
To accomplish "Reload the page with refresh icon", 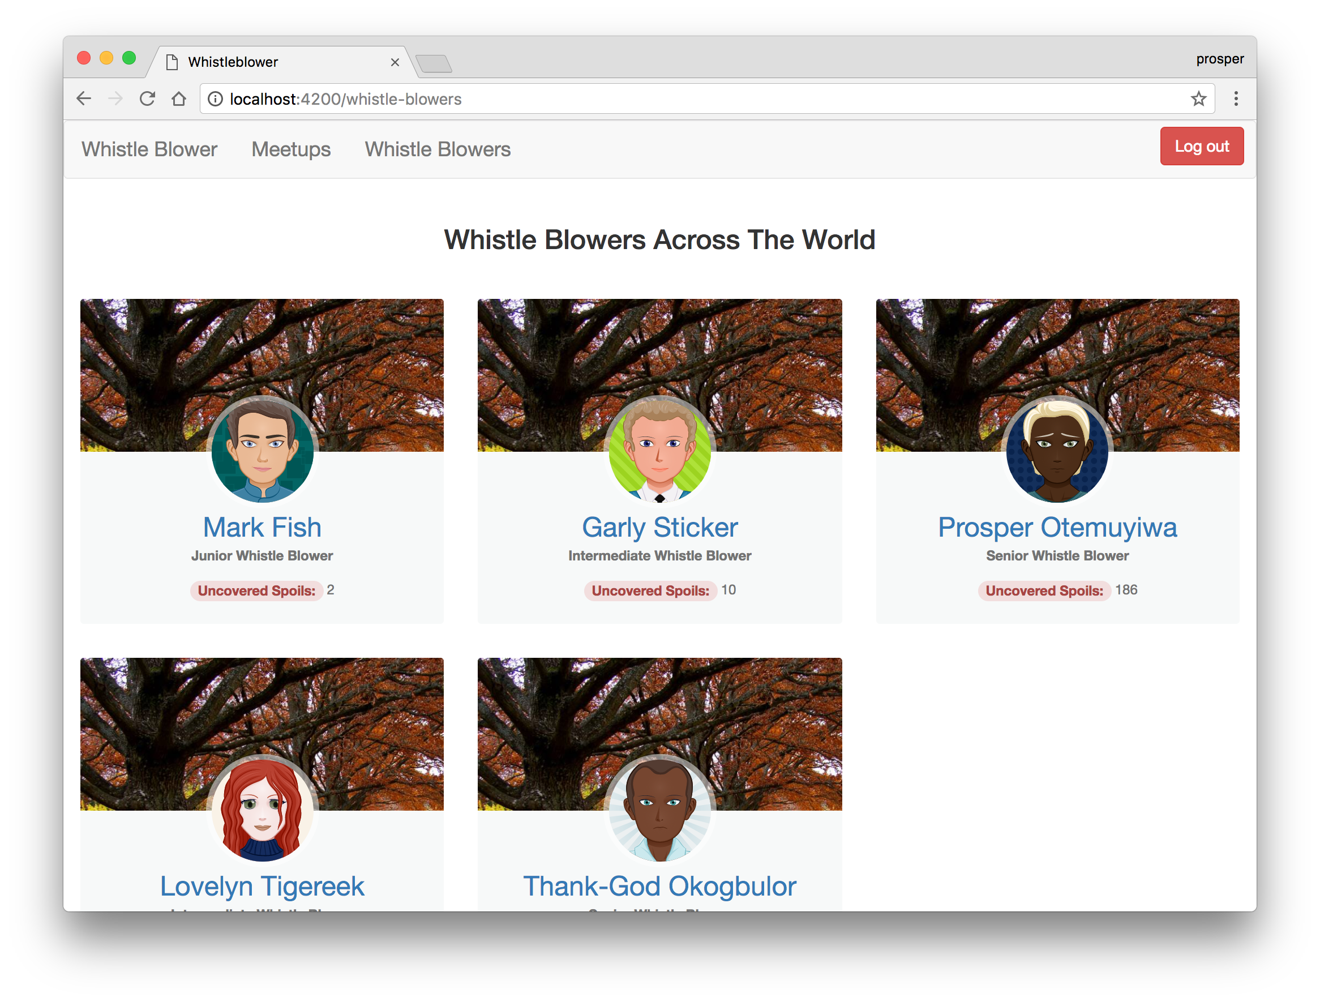I will coord(147,99).
